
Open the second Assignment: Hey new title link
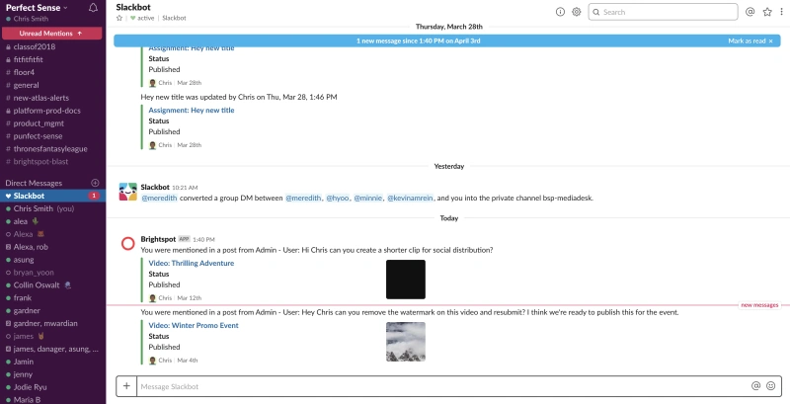(192, 111)
